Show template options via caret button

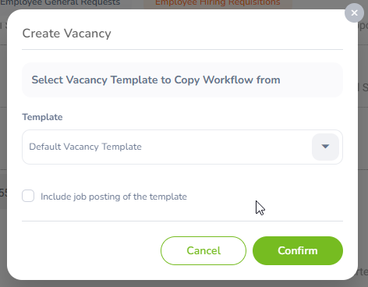(x=325, y=147)
